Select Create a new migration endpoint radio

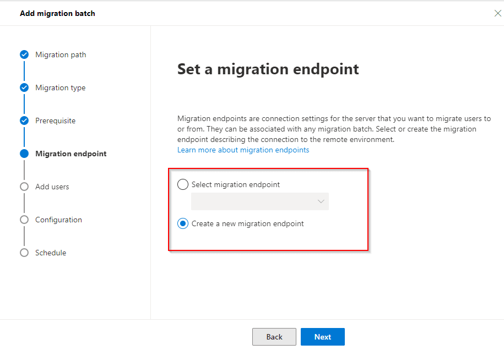pyautogui.click(x=183, y=223)
